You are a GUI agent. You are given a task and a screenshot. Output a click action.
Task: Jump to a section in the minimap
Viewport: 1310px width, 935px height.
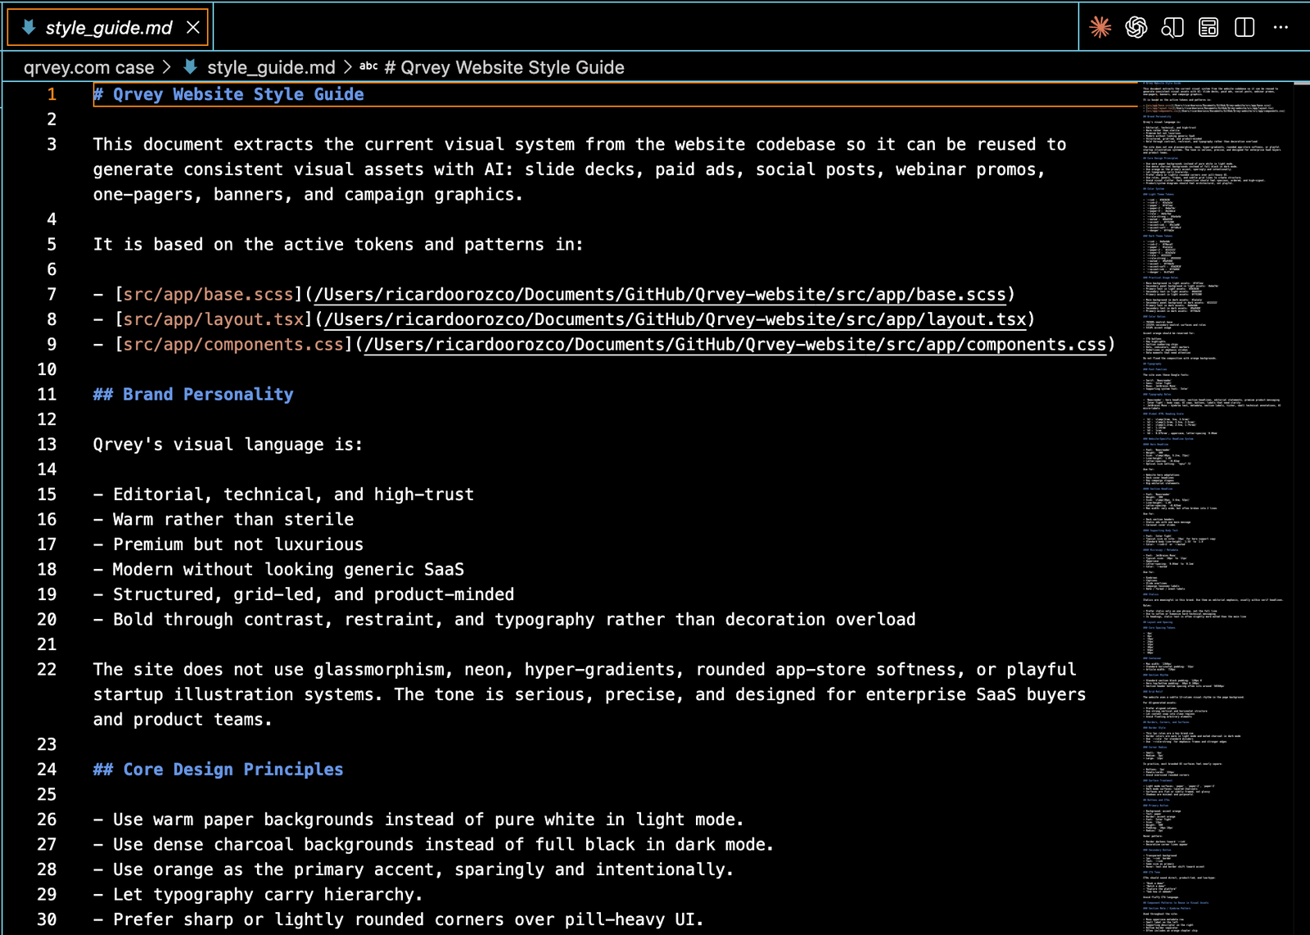[x=1214, y=508]
